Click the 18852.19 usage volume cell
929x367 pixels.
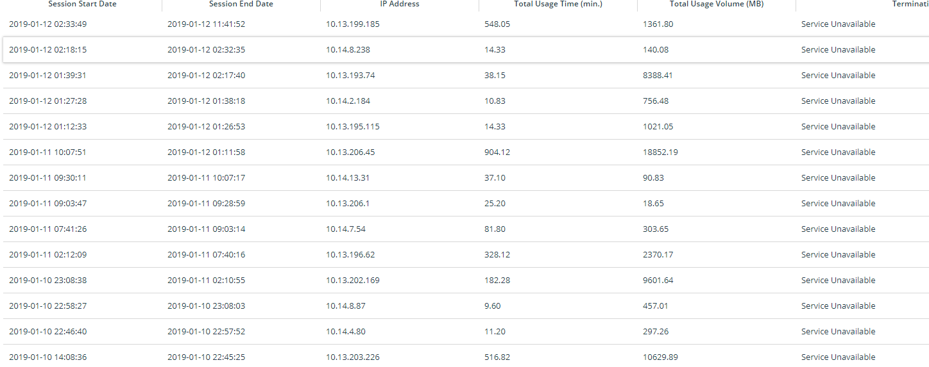660,152
